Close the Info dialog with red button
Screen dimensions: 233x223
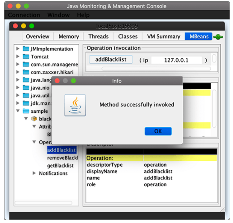[57, 81]
